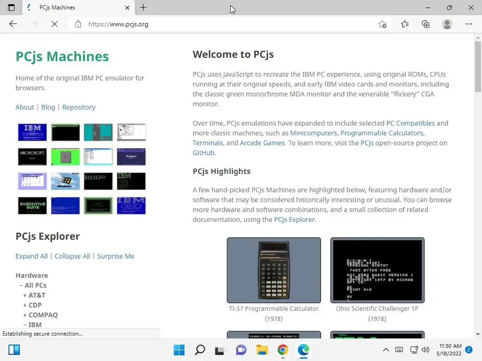Open the Windows flag logo thumbnail

(x=65, y=181)
